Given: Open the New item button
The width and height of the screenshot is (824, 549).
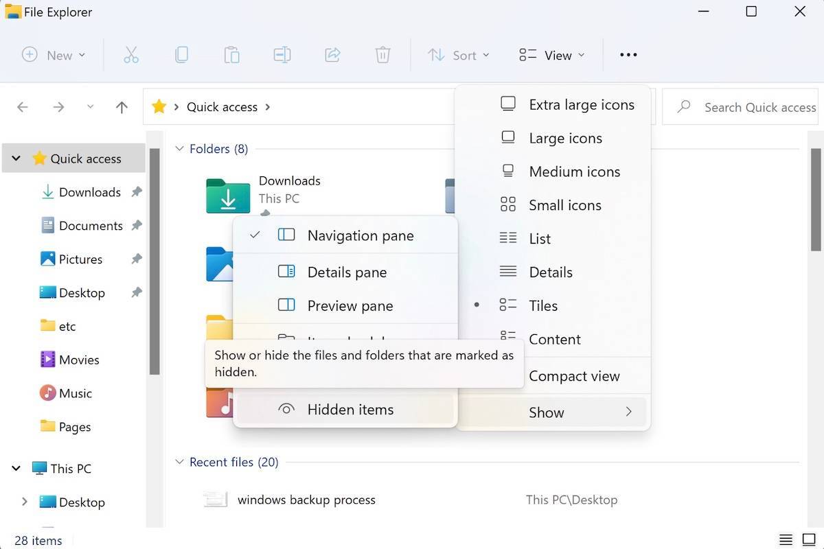Looking at the screenshot, I should pyautogui.click(x=54, y=55).
